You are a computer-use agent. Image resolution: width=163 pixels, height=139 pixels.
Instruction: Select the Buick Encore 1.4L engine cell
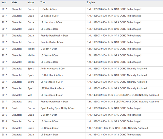point(114,108)
